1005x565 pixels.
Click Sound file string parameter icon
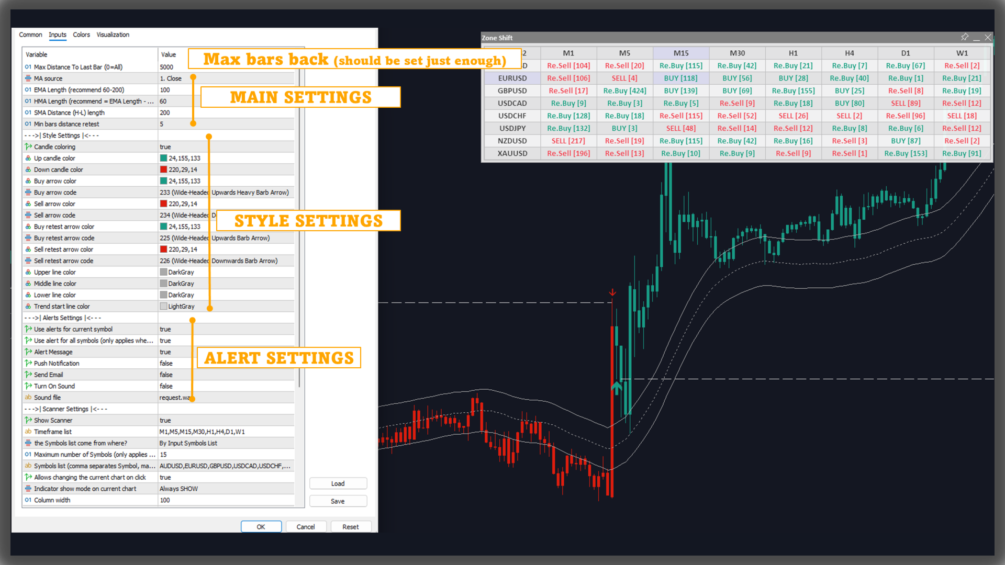[x=28, y=398]
